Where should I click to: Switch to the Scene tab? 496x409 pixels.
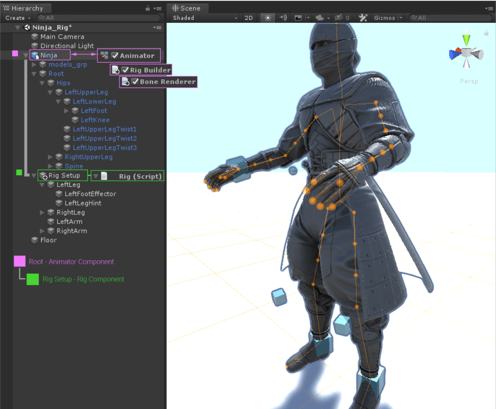188,8
